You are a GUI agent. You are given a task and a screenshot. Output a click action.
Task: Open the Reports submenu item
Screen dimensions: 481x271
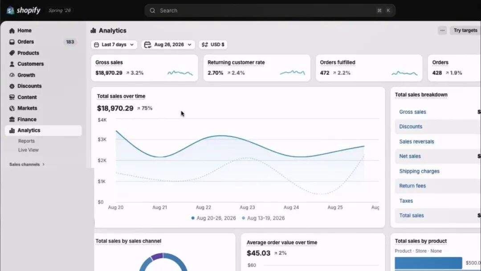(26, 141)
